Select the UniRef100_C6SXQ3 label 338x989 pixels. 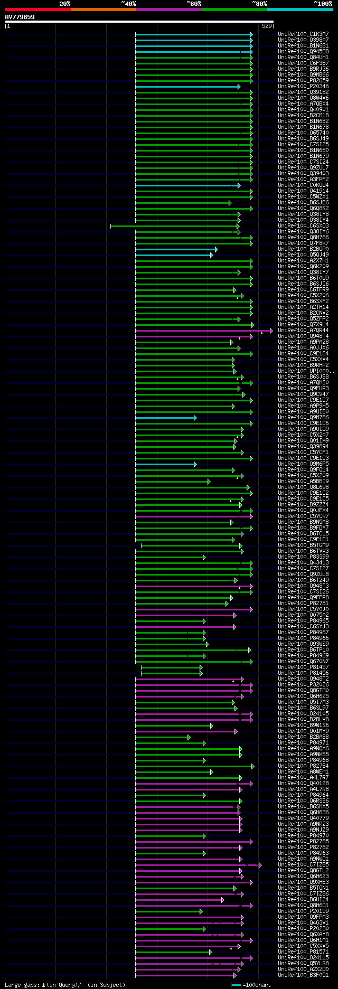[303, 226]
